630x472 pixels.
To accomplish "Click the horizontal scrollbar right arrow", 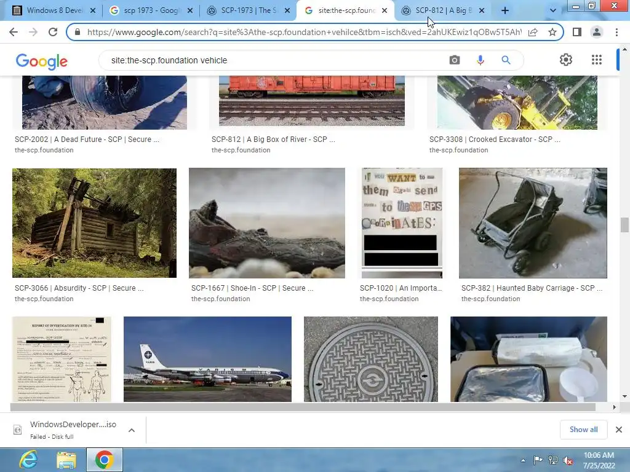I will [x=614, y=407].
